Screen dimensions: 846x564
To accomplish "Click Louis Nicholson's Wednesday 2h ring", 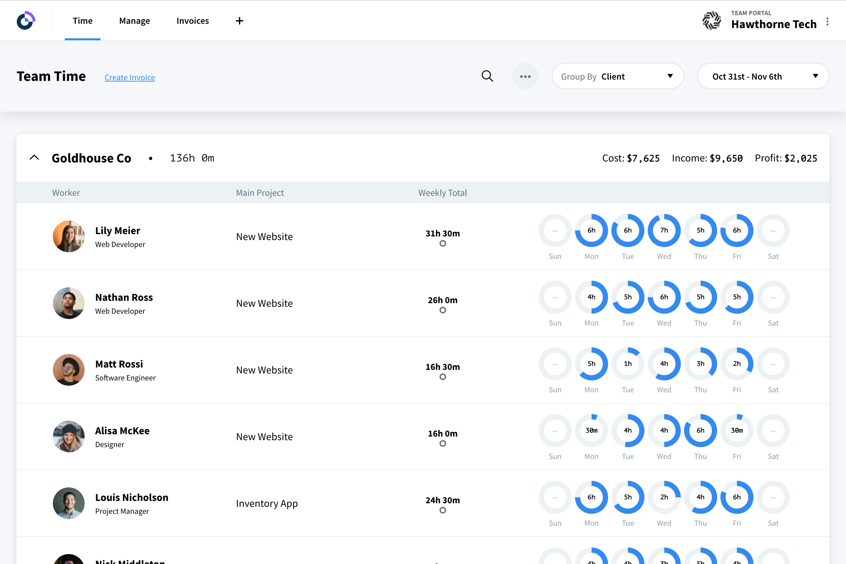I will tap(664, 497).
